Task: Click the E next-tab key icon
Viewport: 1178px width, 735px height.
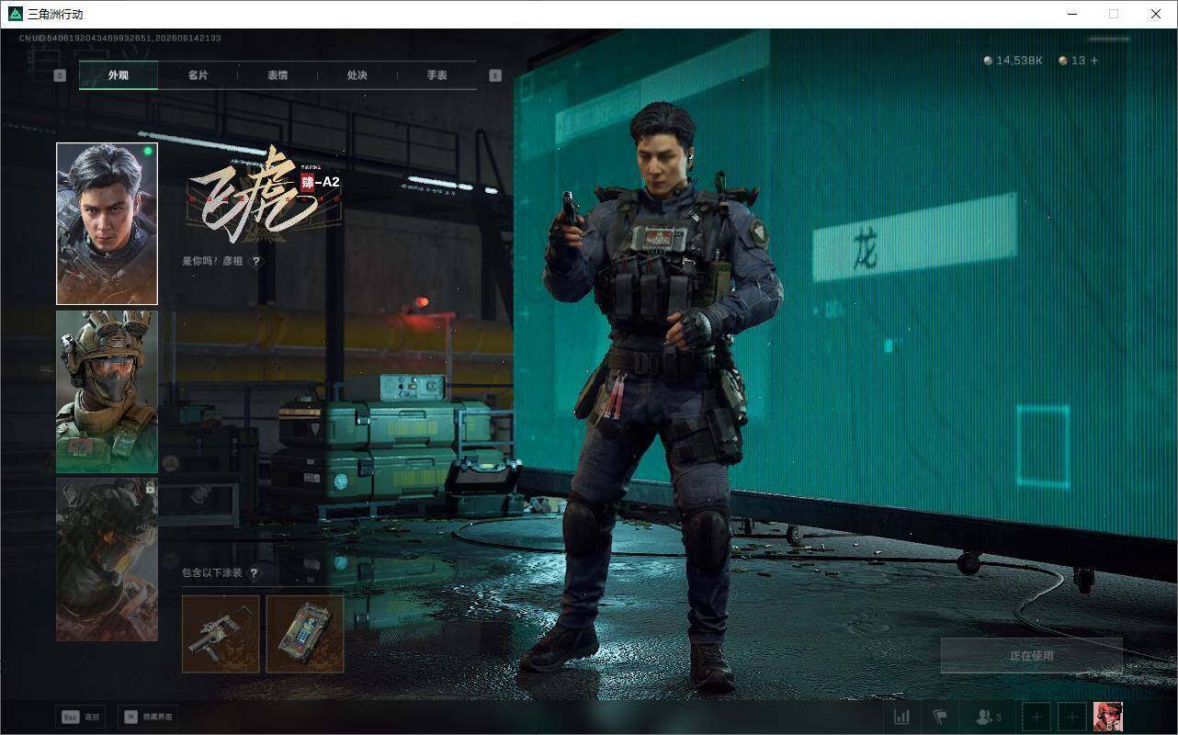Action: point(495,75)
